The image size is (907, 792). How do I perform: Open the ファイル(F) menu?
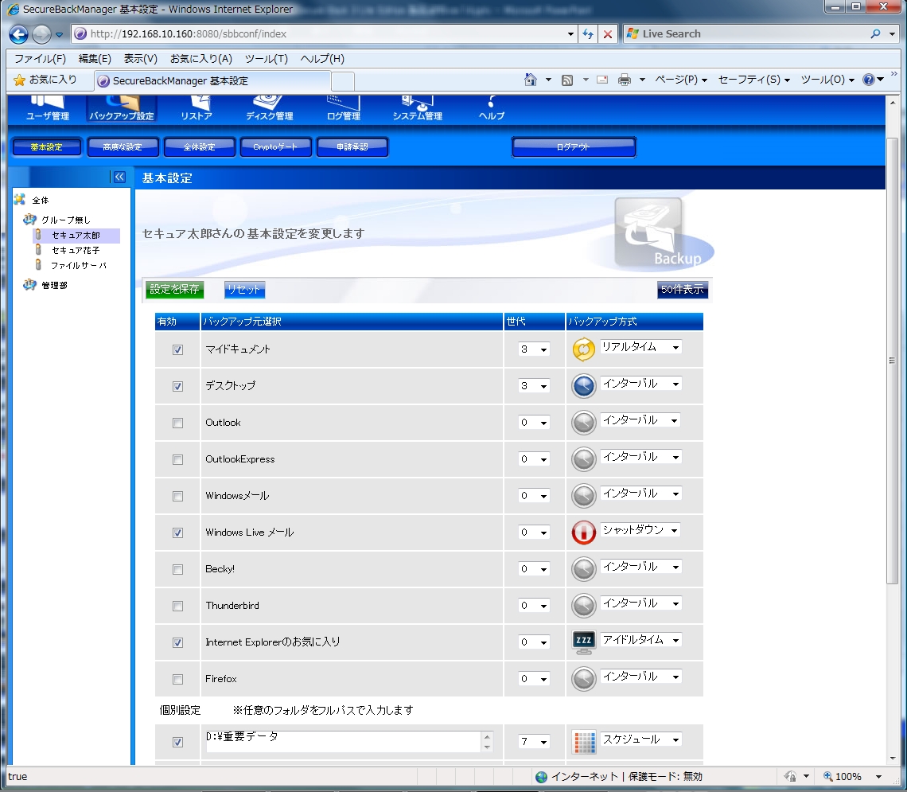point(40,58)
